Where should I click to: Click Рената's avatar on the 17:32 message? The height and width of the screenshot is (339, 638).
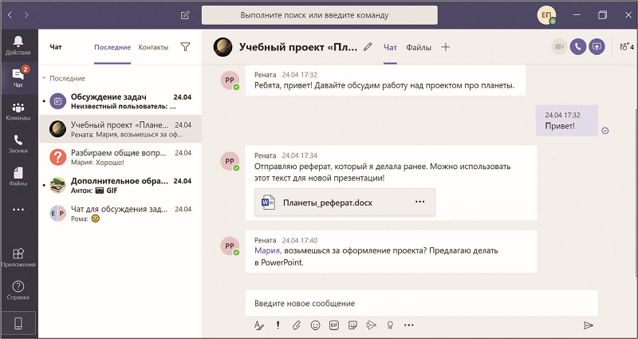click(230, 81)
